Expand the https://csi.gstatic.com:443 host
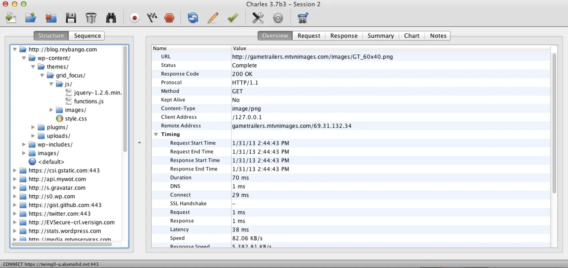This screenshot has height=268, width=568. tap(15, 171)
